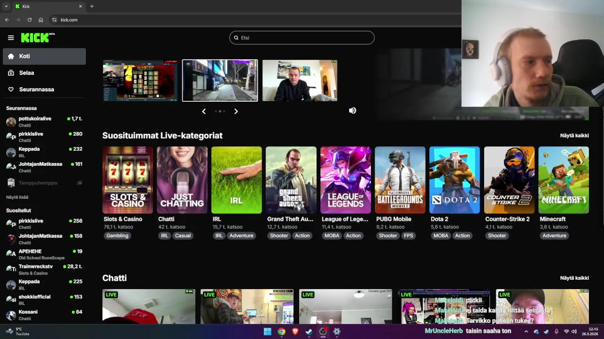Click Shooter tag under Counter-Strike 2
Image resolution: width=604 pixels, height=339 pixels.
tap(497, 236)
